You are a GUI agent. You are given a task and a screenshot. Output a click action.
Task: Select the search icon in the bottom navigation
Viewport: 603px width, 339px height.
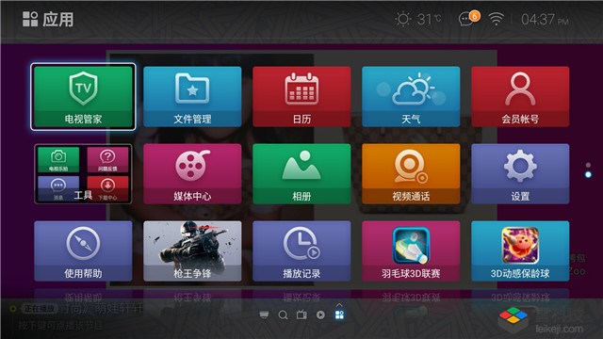pyautogui.click(x=283, y=315)
